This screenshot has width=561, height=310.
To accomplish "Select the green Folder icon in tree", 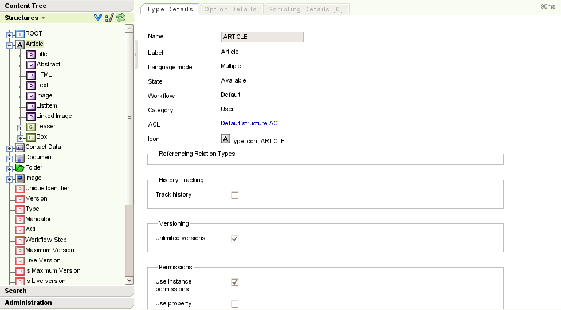I will (20, 168).
